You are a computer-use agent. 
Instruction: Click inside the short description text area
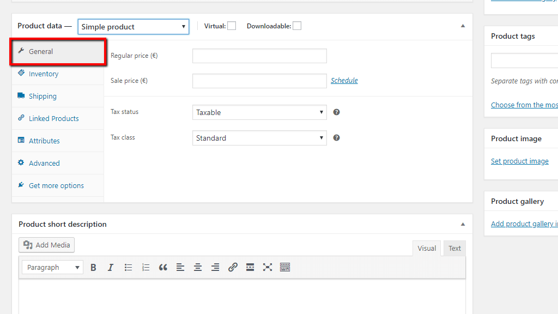point(242,297)
